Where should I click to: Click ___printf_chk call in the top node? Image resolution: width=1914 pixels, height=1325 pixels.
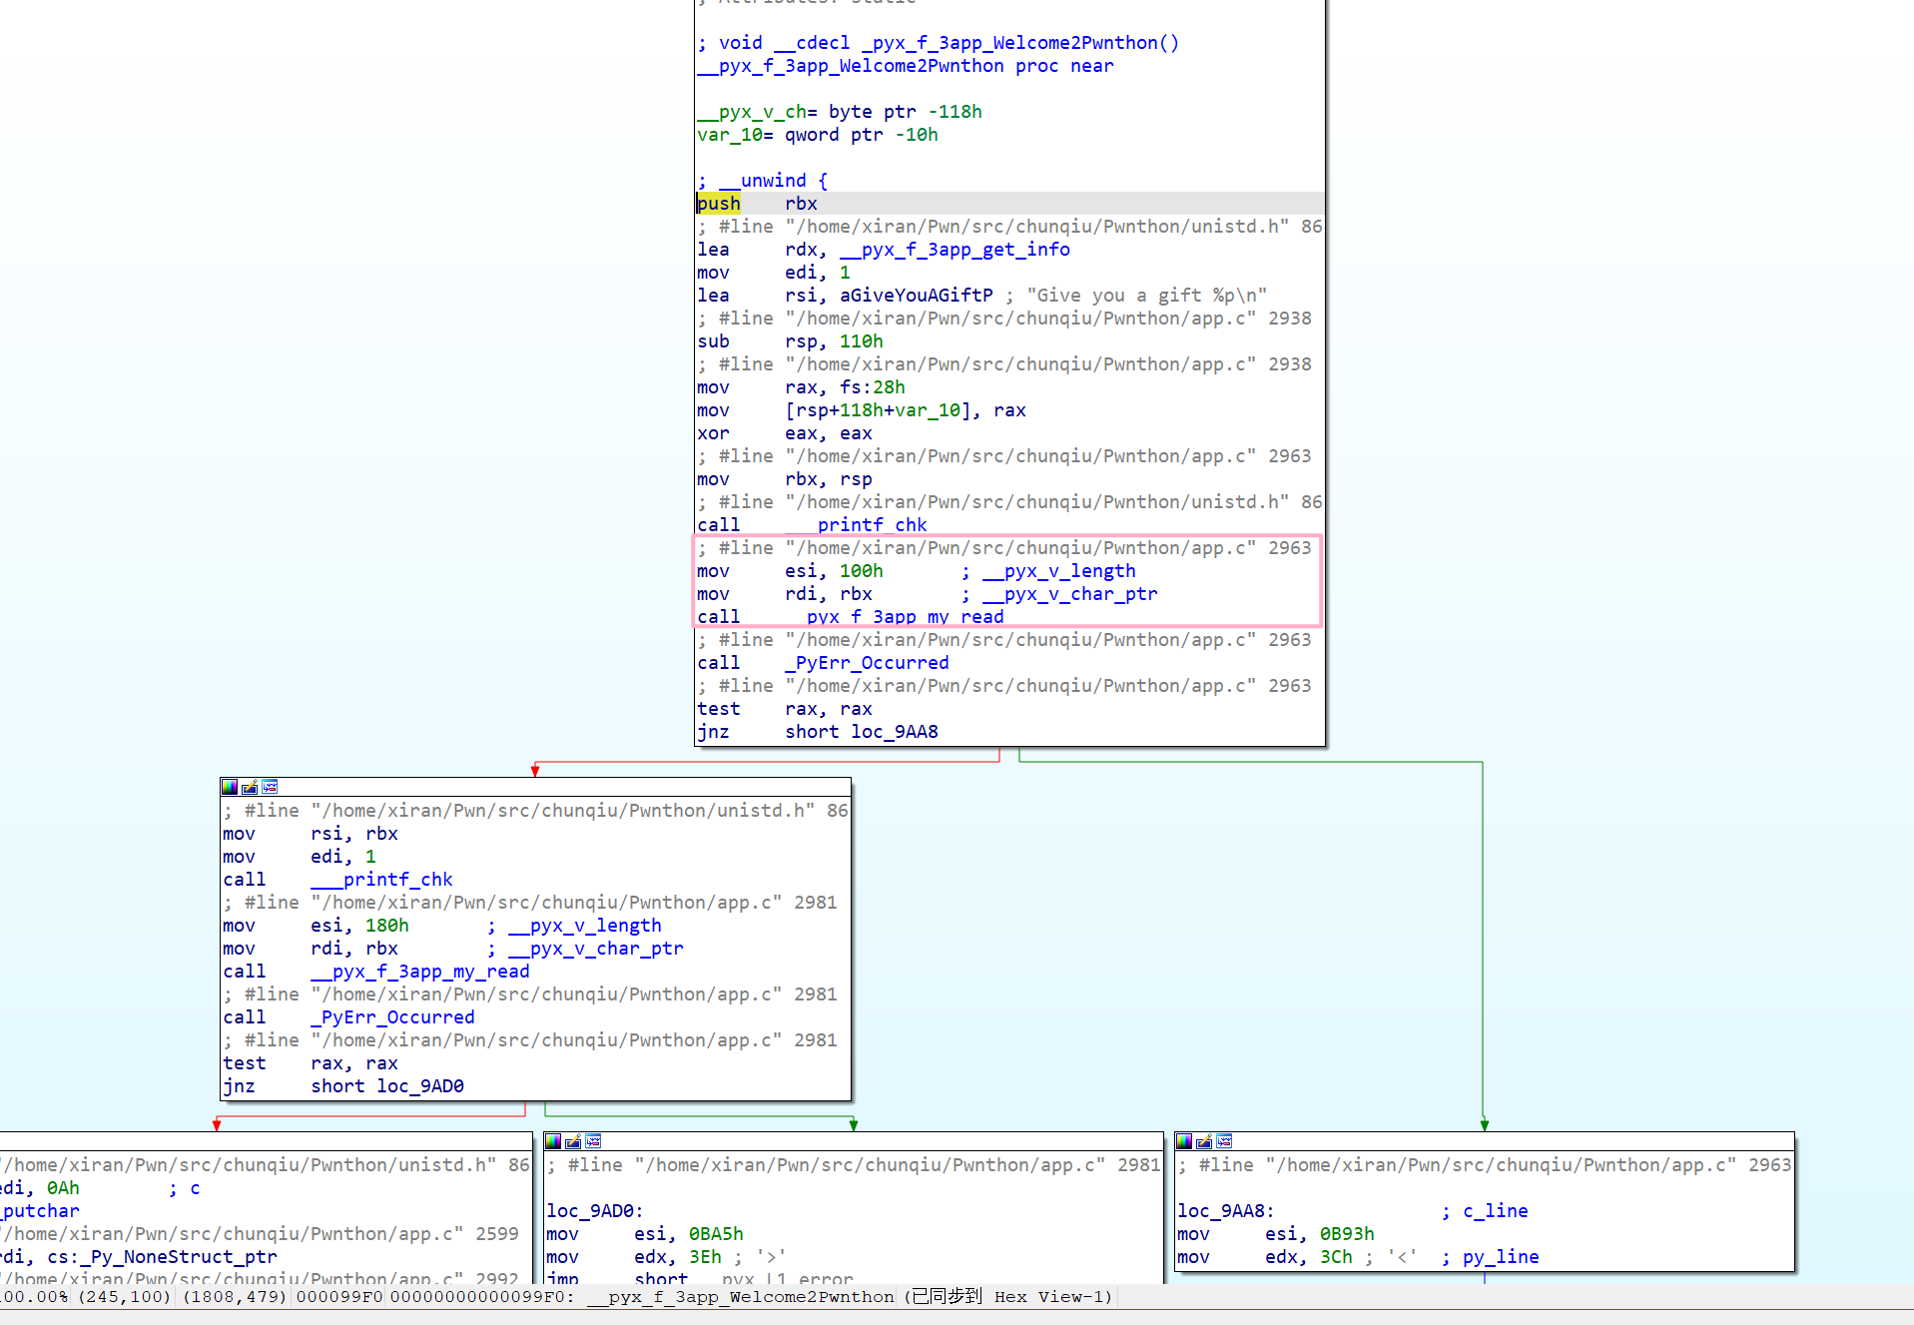[856, 525]
